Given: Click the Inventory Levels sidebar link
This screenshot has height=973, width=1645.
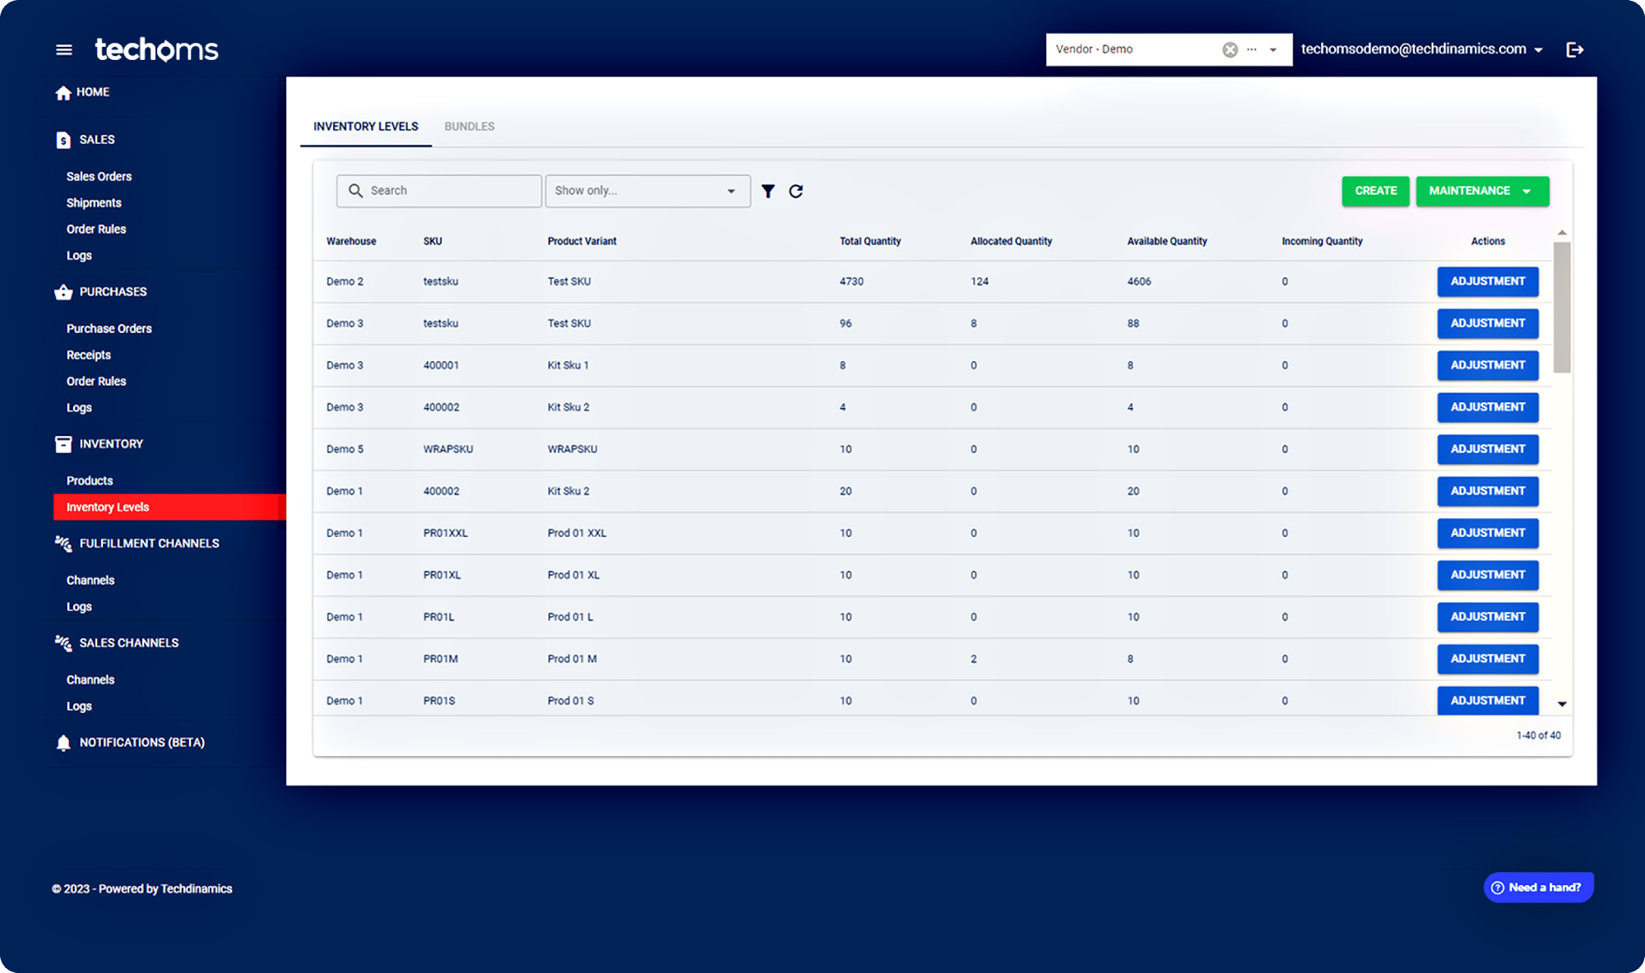Looking at the screenshot, I should (x=108, y=506).
